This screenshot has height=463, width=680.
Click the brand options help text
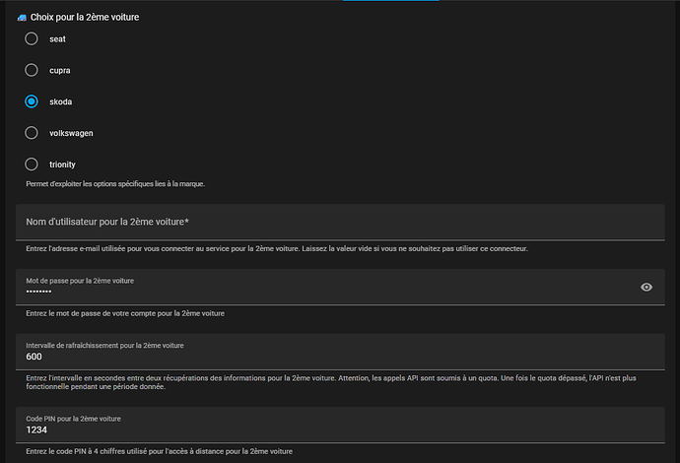(x=115, y=184)
